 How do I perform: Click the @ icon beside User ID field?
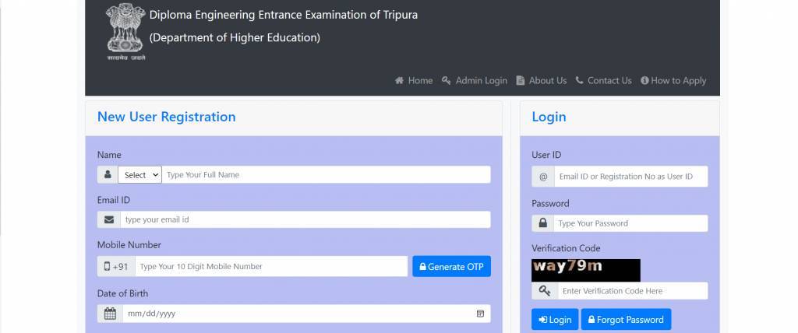click(x=543, y=177)
